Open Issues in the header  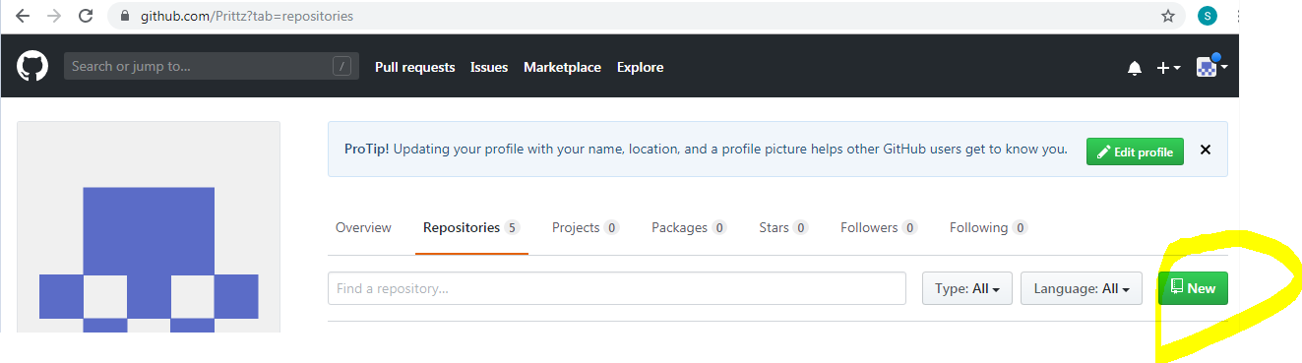tap(489, 67)
